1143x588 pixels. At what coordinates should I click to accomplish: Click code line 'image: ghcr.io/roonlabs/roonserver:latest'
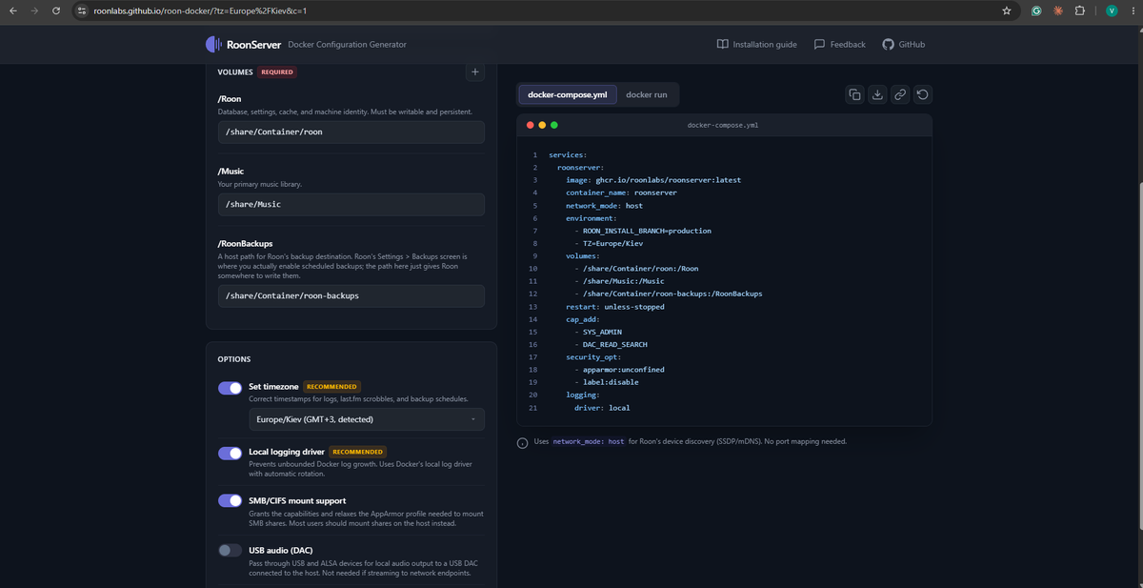(653, 179)
